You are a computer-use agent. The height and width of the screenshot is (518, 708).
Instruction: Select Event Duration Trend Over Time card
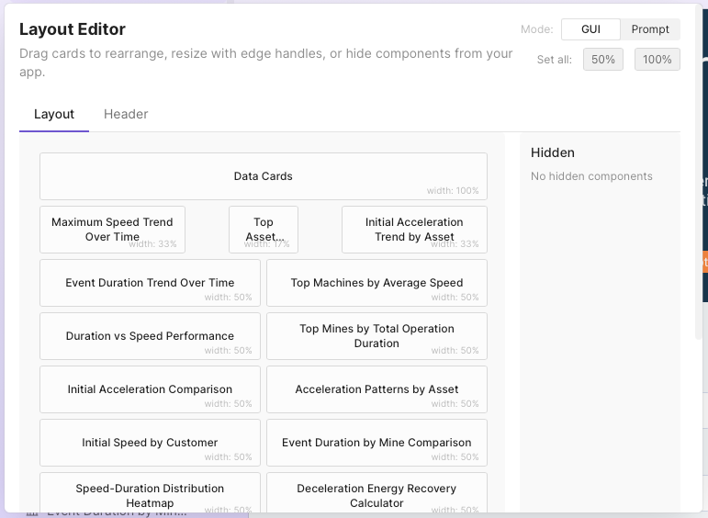coord(150,283)
